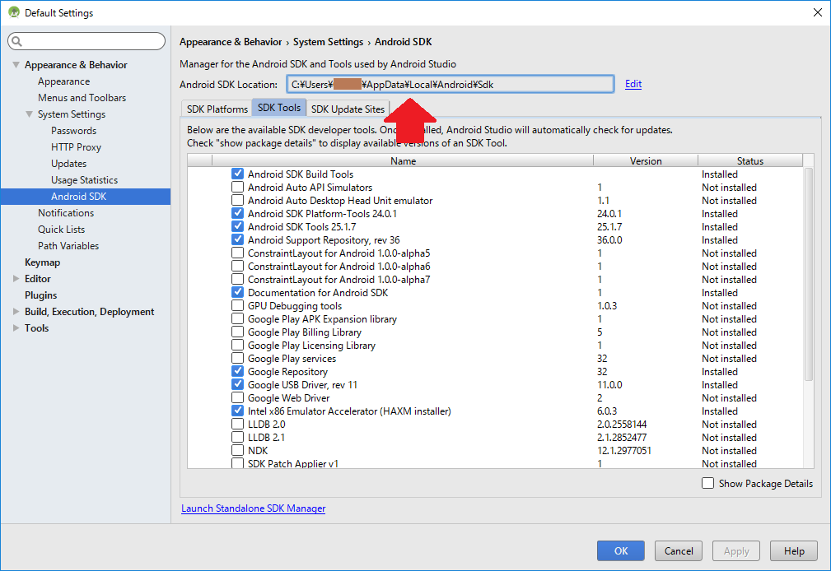Uncheck Google USB Driver, rev 11
This screenshot has height=571, width=831.
click(x=238, y=384)
